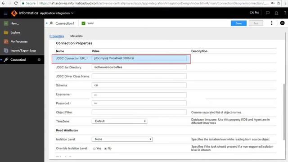Reload the browser page
Screen dimensions: 288x162
coord(16,3)
